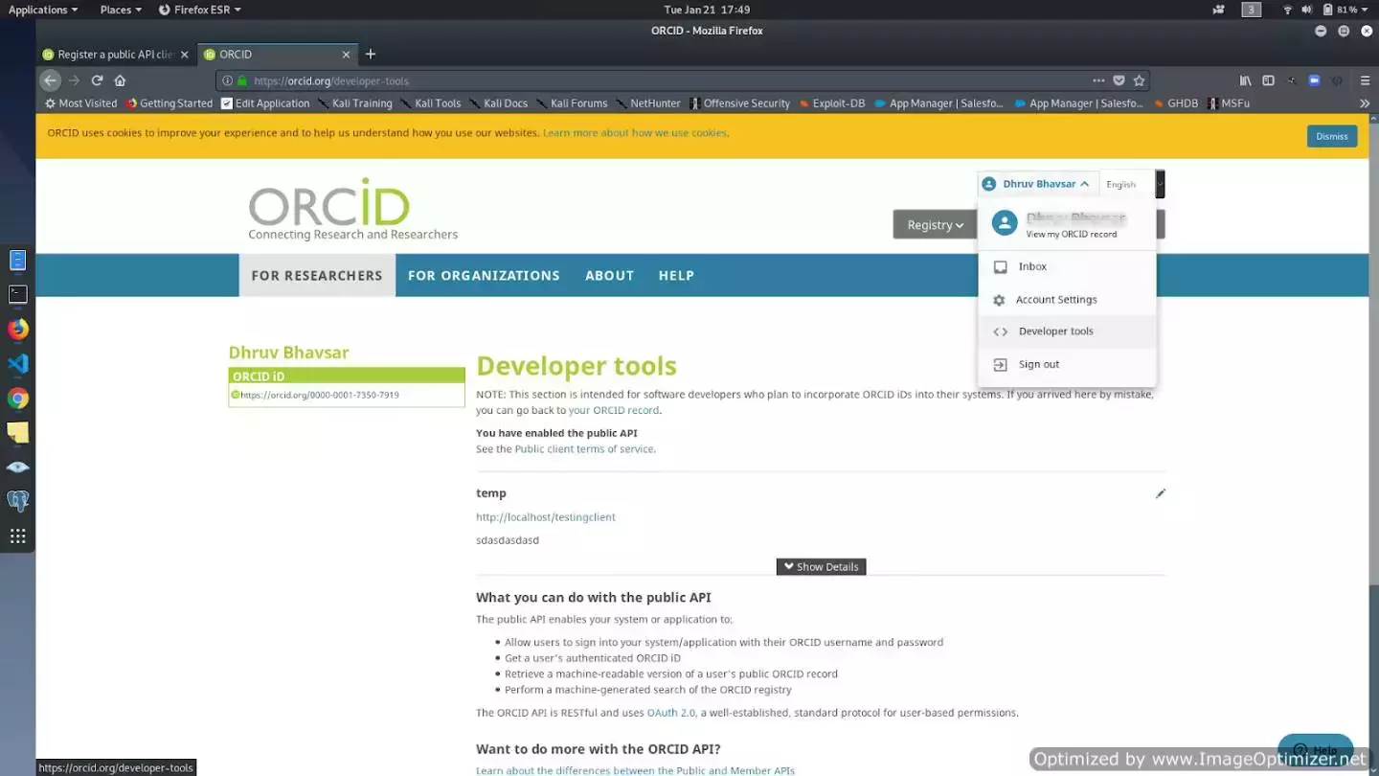Open the Library toolbar icon
Image resolution: width=1379 pixels, height=776 pixels.
pos(1245,80)
